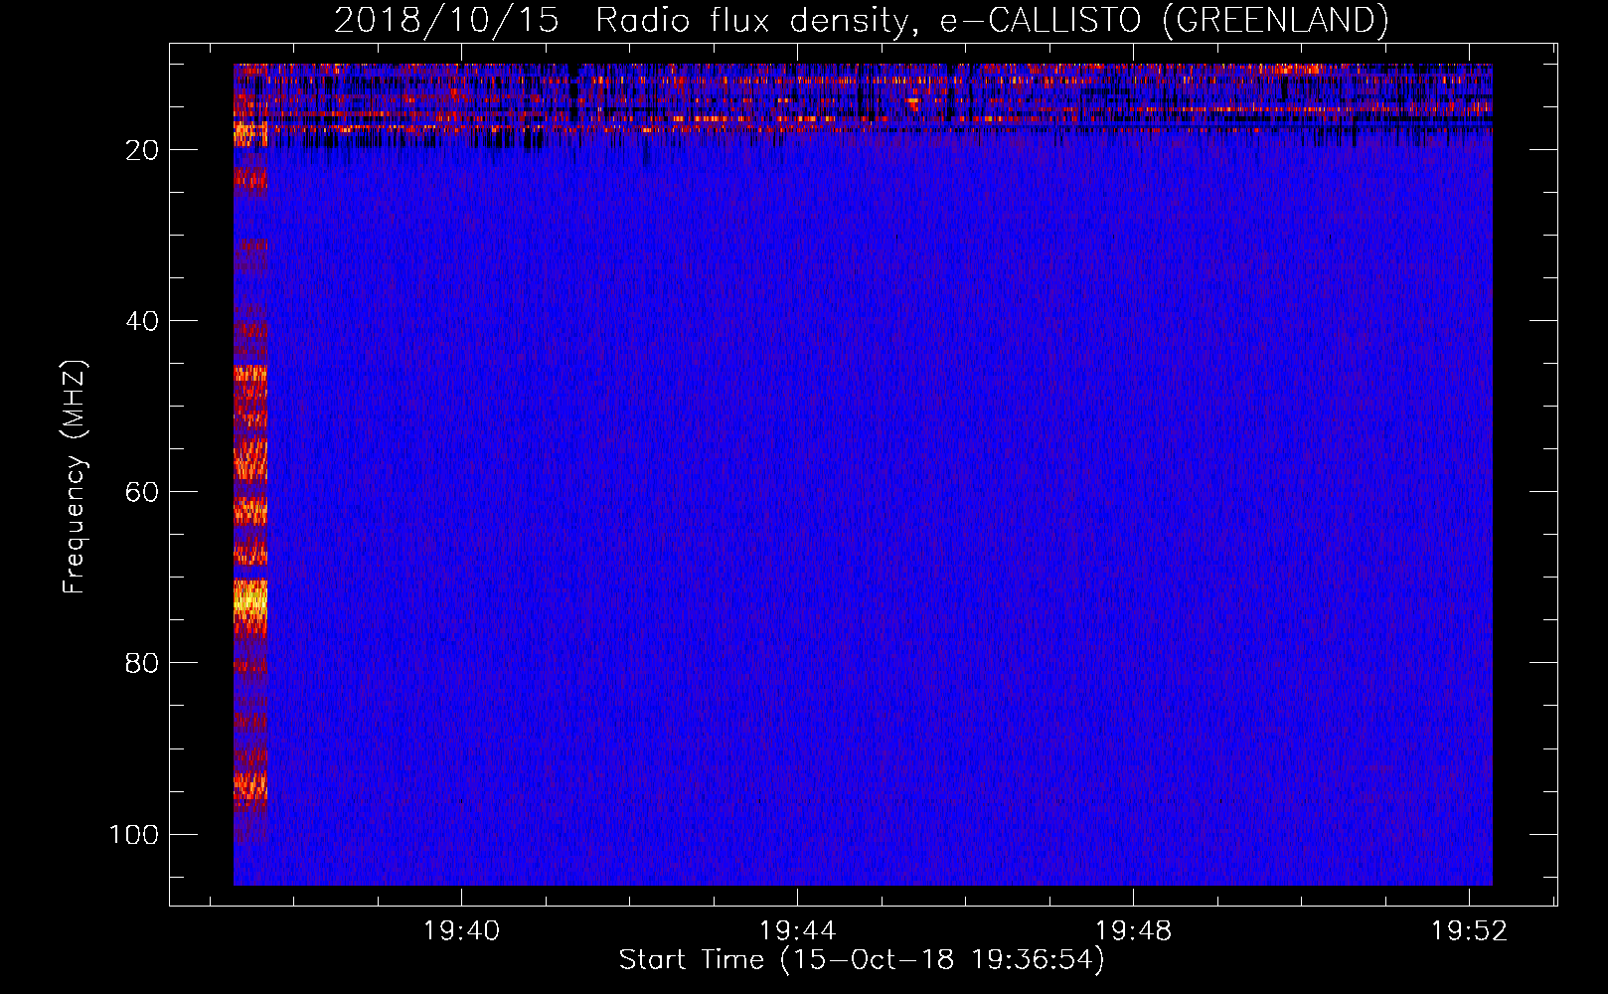1608x994 pixels.
Task: Click the 19:44 time tick label
Action: (x=798, y=931)
